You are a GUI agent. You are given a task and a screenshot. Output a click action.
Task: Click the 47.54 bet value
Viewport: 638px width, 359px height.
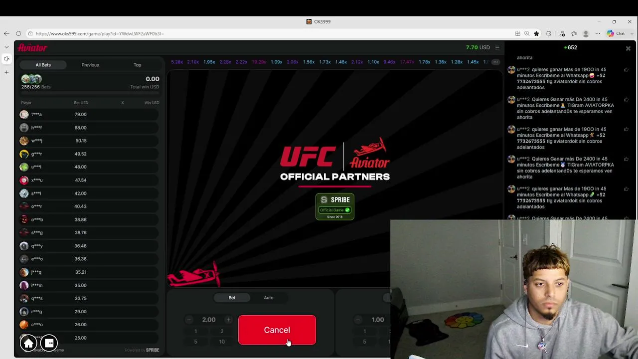(80, 180)
